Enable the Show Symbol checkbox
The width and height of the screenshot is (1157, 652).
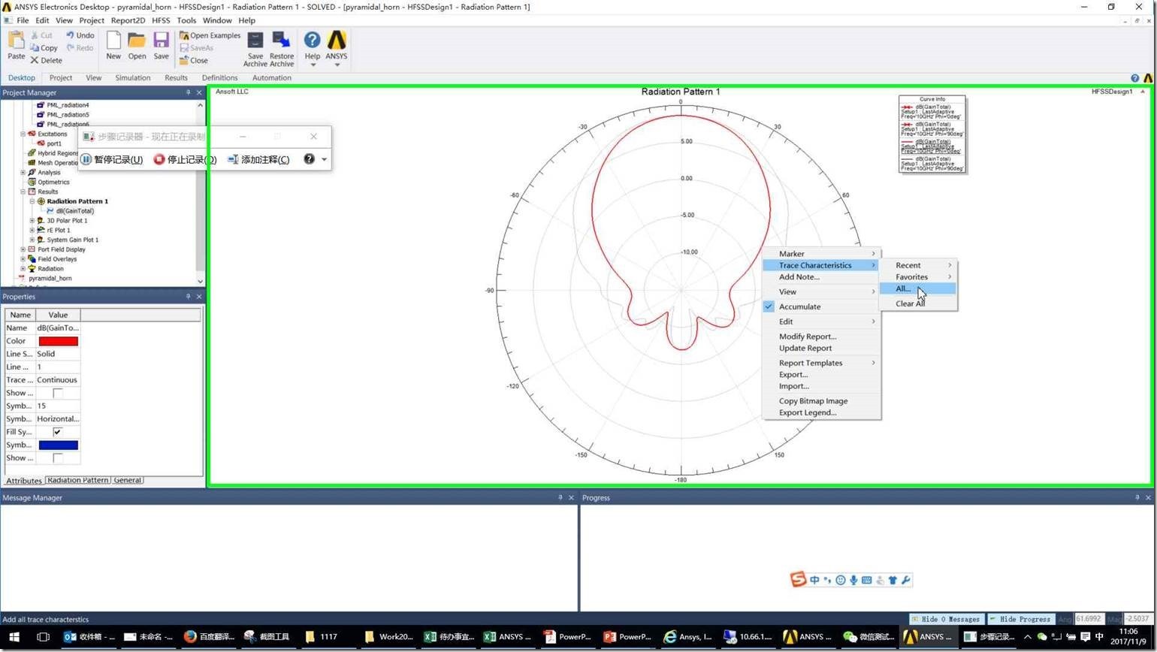[57, 393]
